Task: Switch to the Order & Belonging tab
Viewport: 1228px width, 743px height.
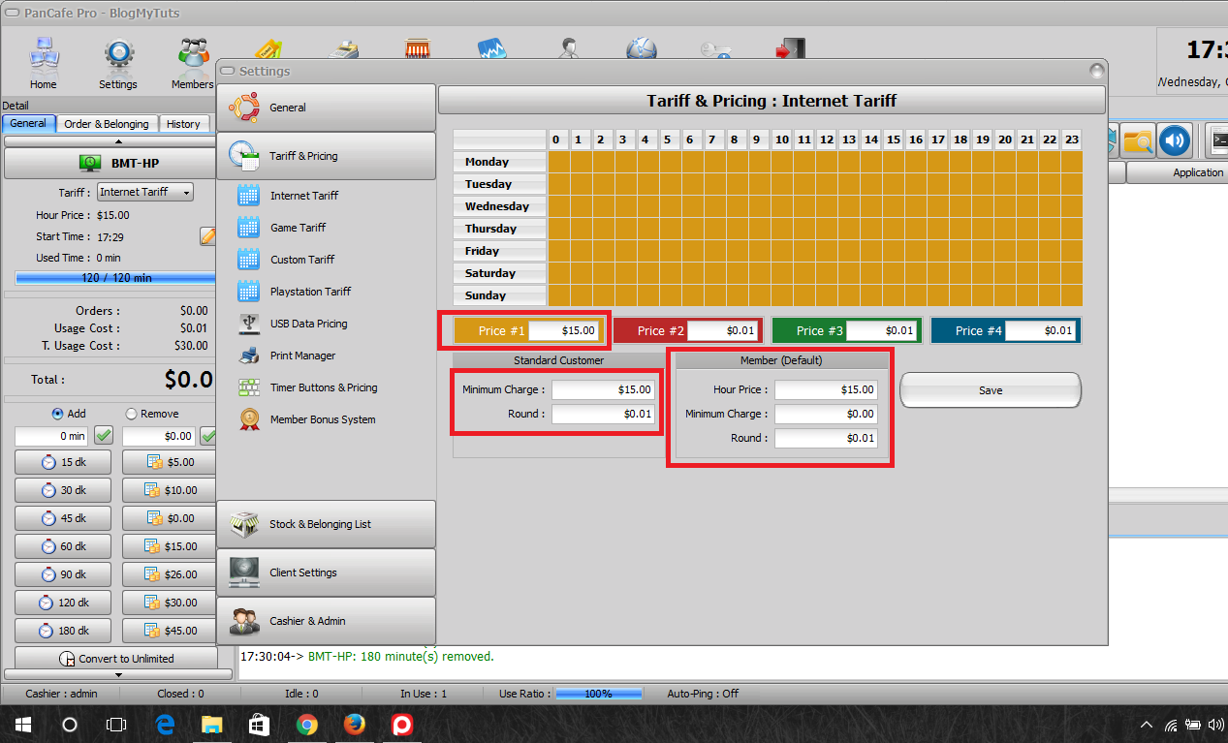Action: 107,124
